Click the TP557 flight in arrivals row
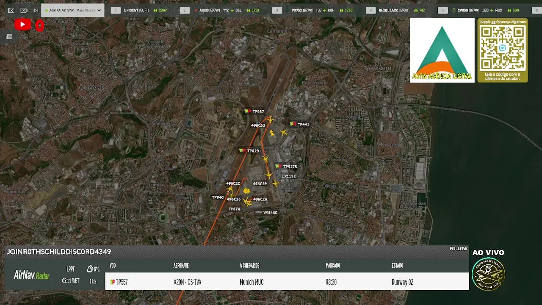Viewport: 542px width, 305px height. pos(119,282)
